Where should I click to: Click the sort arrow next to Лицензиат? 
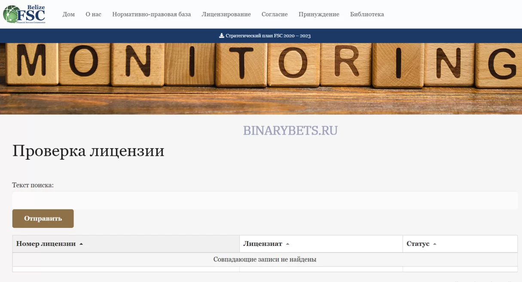click(x=287, y=244)
